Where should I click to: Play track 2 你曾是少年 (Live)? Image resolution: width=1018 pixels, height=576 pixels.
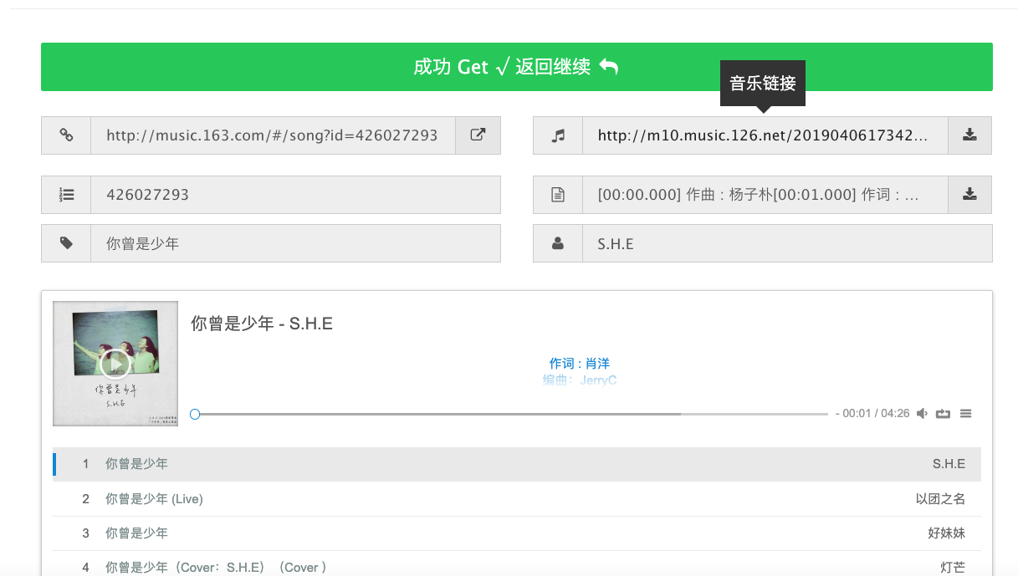click(x=517, y=499)
